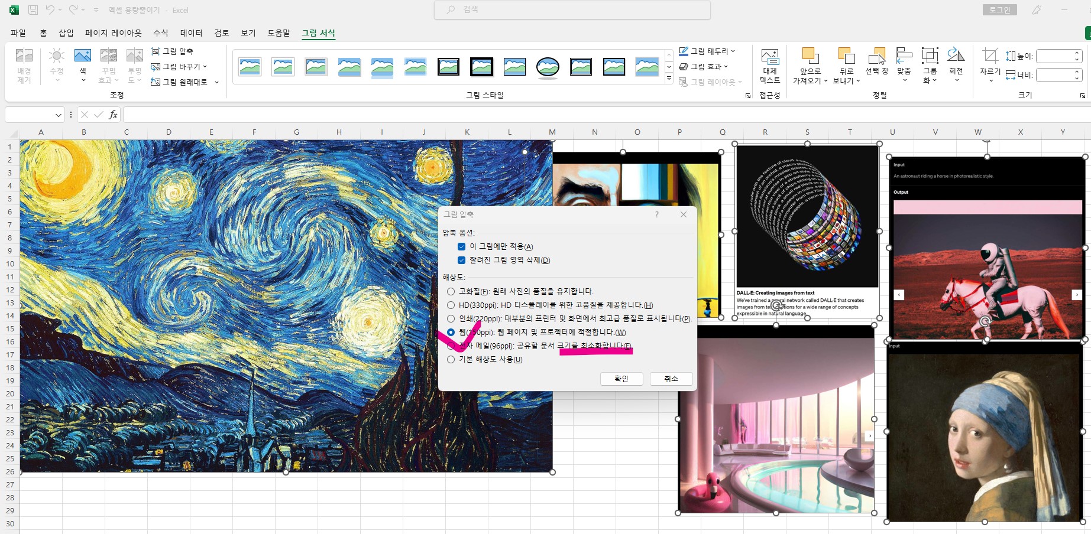Click the Save icon in title bar
1091x534 pixels.
point(33,10)
